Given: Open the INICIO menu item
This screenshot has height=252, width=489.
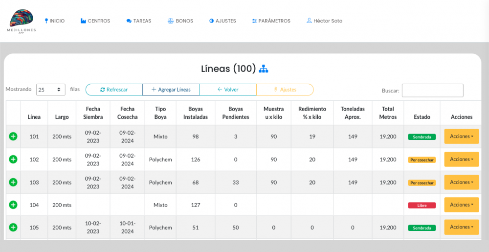Looking at the screenshot, I should 55,21.
